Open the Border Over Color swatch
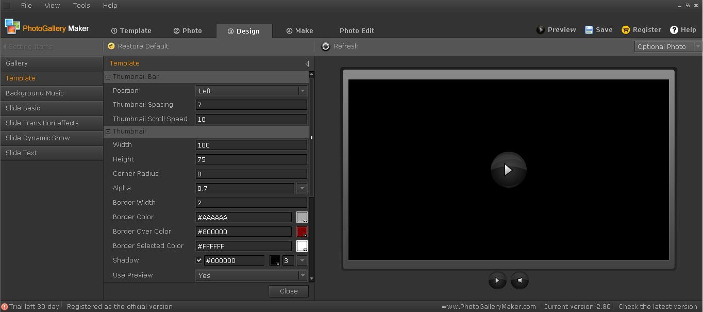 302,232
